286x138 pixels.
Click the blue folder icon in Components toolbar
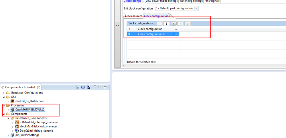[x=83, y=87]
